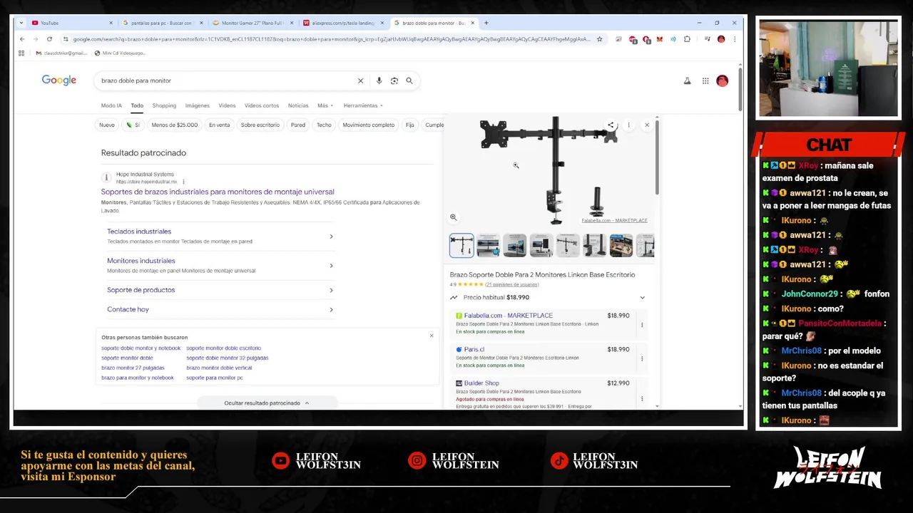
Task: Switch to the 'pantallas para pc' tab
Action: 161,23
